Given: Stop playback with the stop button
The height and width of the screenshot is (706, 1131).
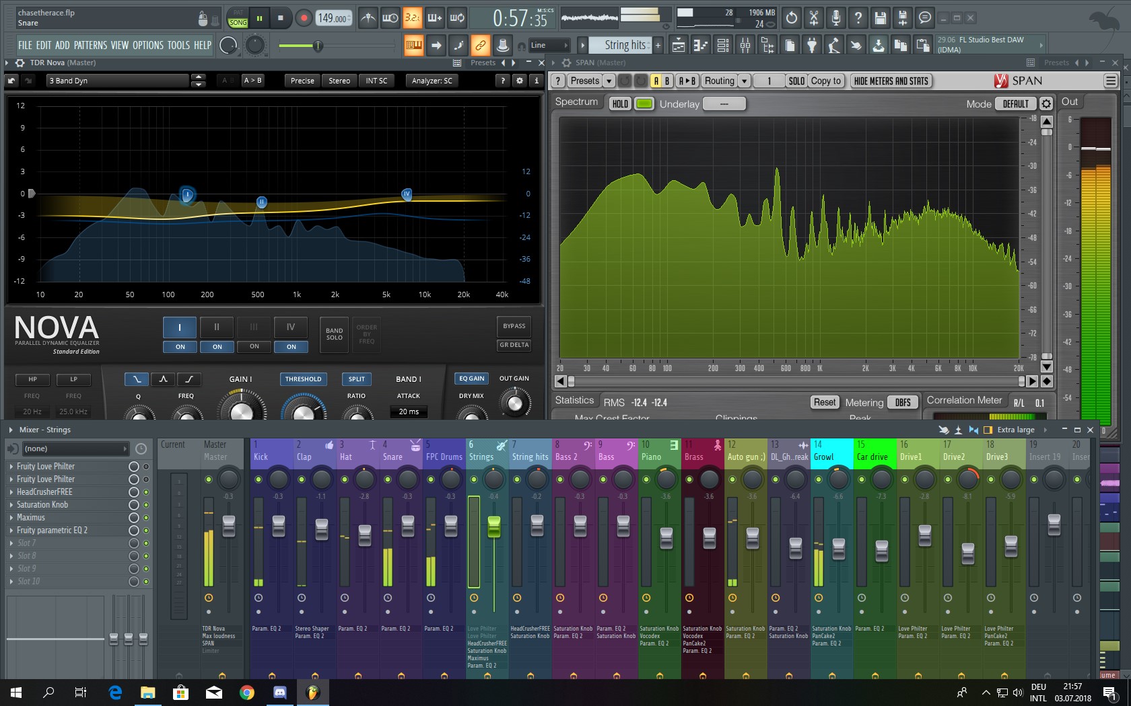Looking at the screenshot, I should [281, 18].
